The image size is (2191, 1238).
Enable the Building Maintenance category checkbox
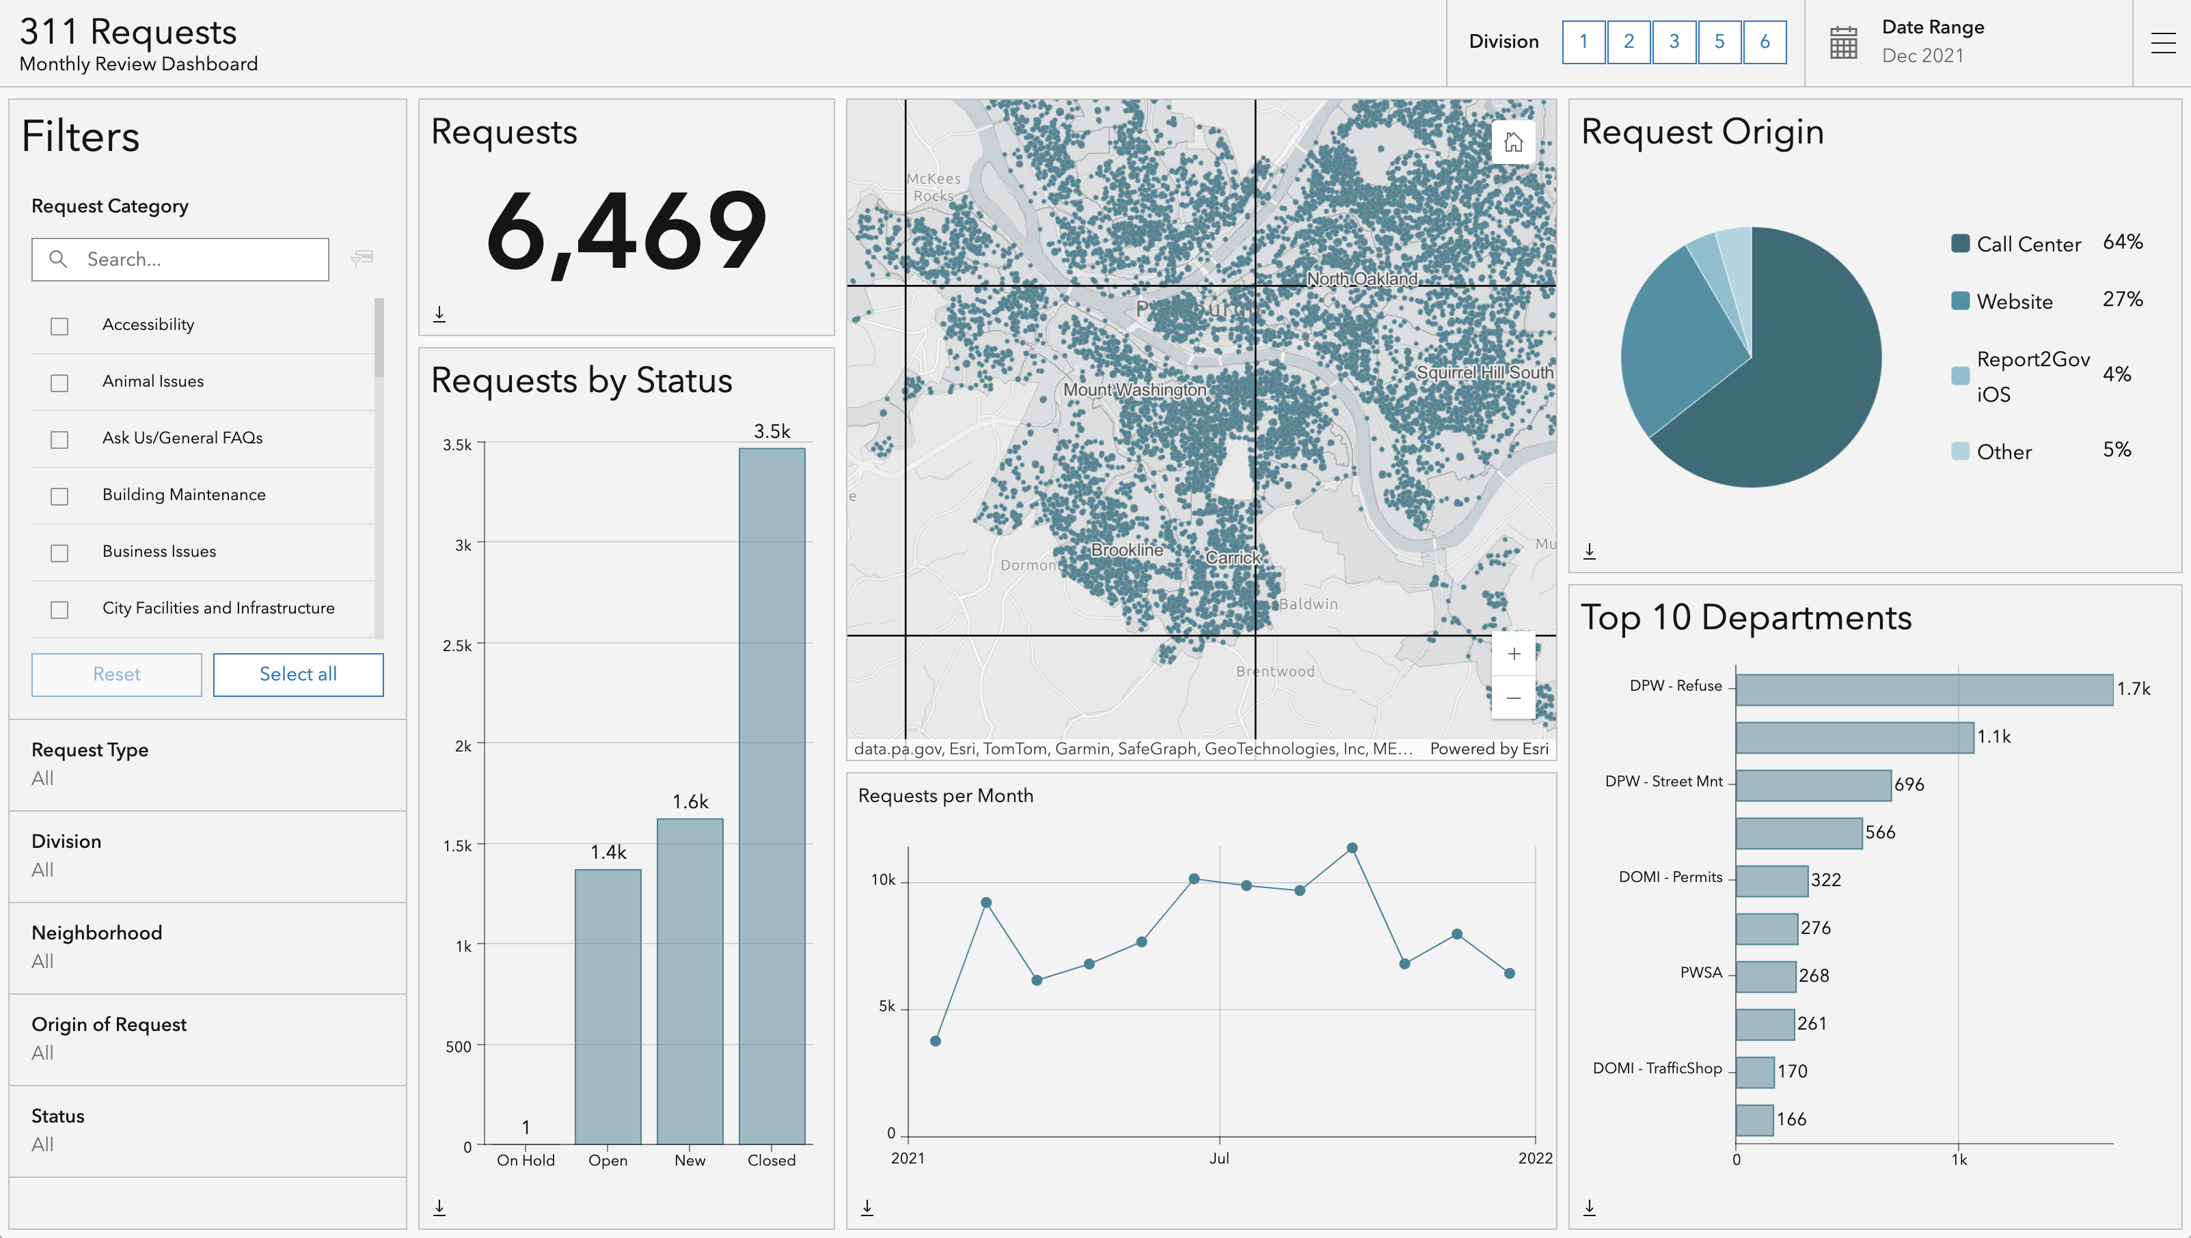(x=59, y=493)
